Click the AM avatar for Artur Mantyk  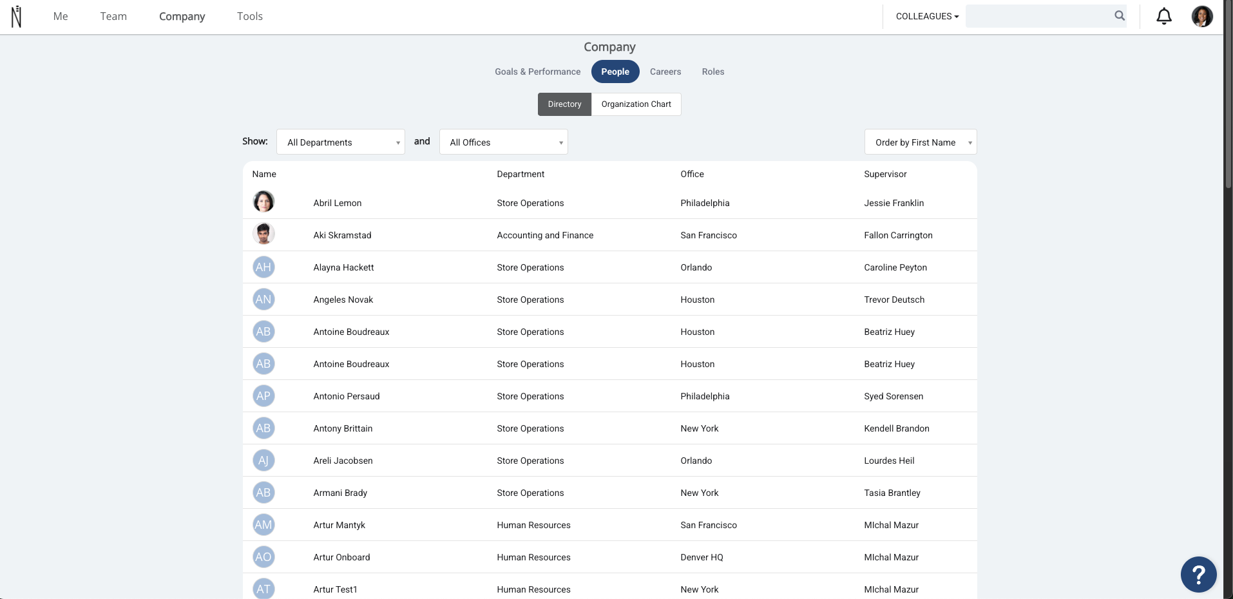point(263,524)
